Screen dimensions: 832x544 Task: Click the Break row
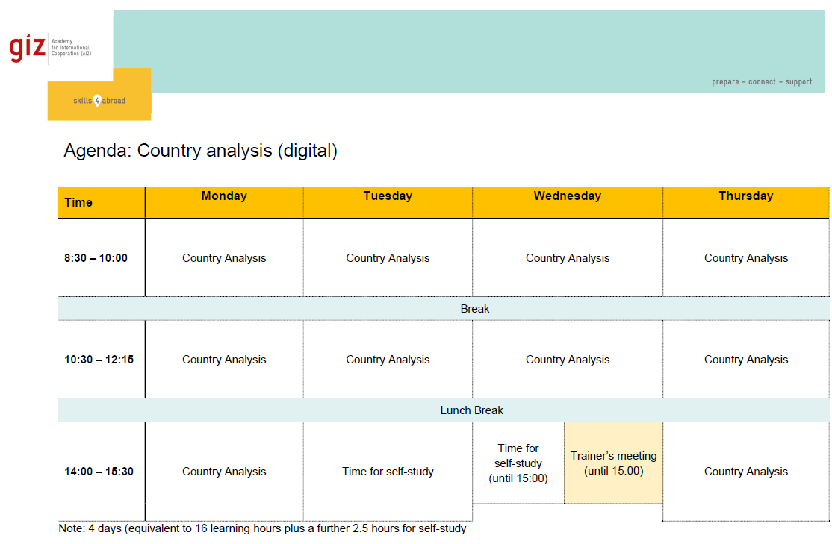475,308
